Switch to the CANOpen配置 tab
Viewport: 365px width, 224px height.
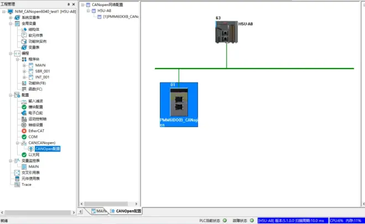(x=125, y=211)
